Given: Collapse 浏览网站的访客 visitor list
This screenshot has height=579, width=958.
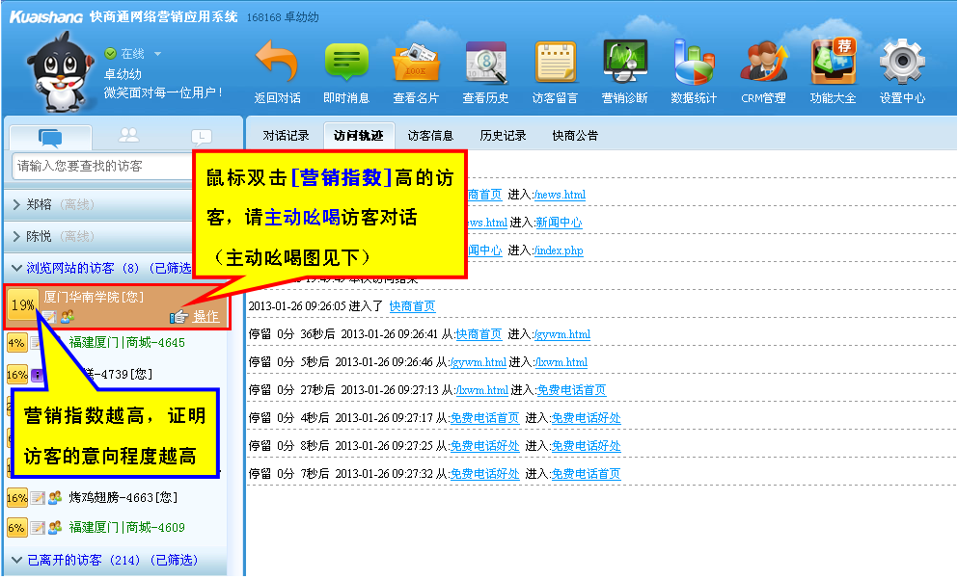Looking at the screenshot, I should coord(17,268).
